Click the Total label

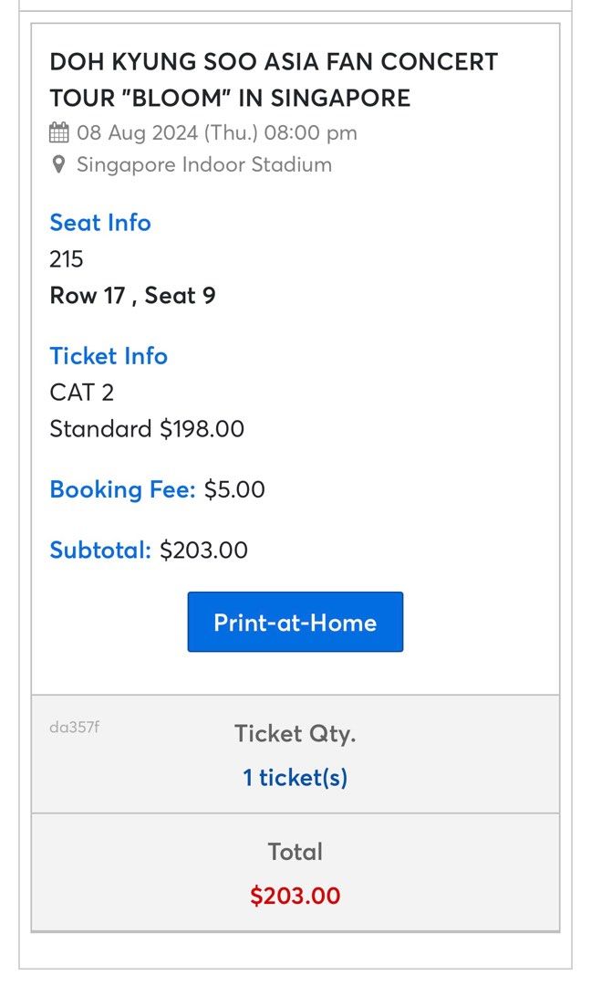(x=295, y=852)
